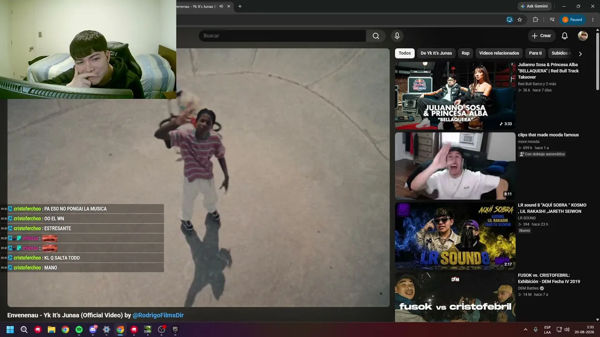Click the main video player
This screenshot has width=600, height=337.
(199, 178)
